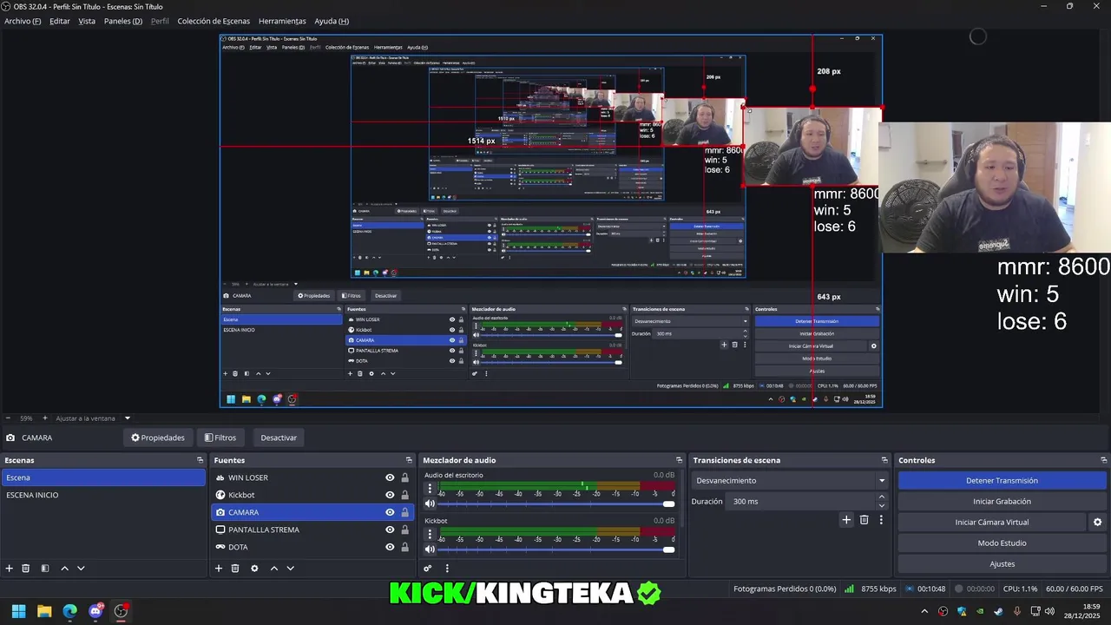This screenshot has width=1111, height=625.
Task: Open the Ajustar a la ventana scaling dropdown
Action: point(92,418)
